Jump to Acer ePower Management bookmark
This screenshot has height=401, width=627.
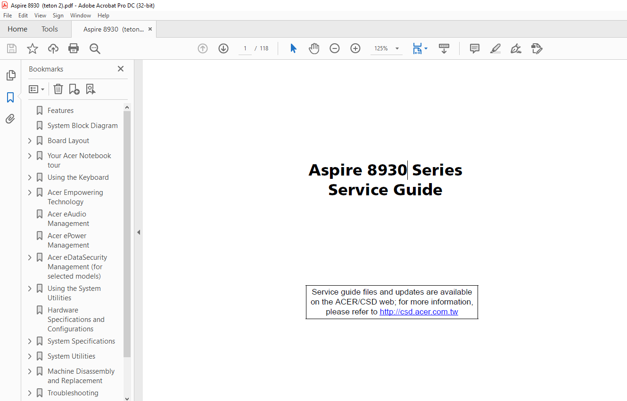point(68,241)
